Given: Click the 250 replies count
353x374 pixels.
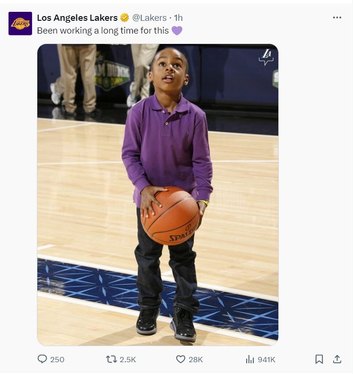Looking at the screenshot, I should 57,360.
